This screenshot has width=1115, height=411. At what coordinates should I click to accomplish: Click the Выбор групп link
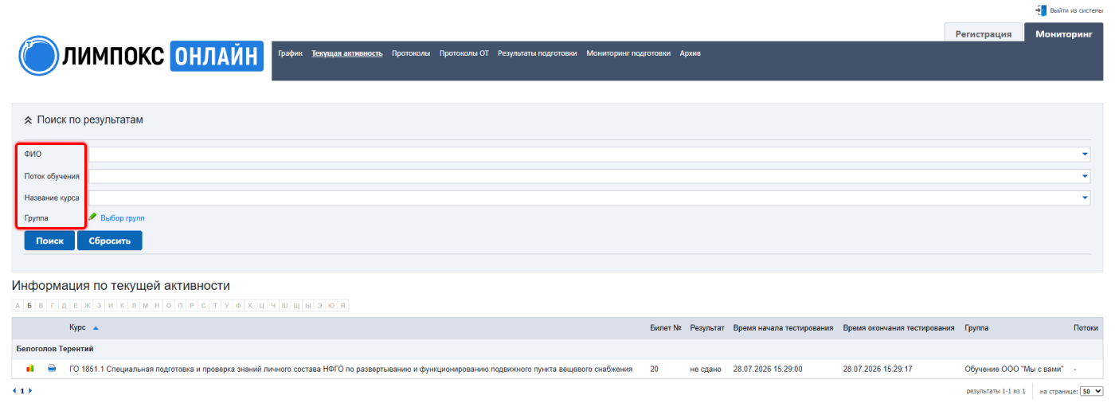click(123, 217)
